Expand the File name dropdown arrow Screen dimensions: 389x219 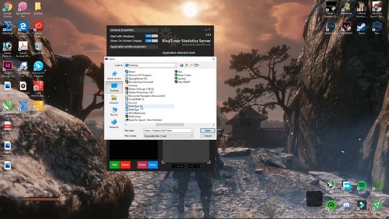pyautogui.click(x=191, y=130)
